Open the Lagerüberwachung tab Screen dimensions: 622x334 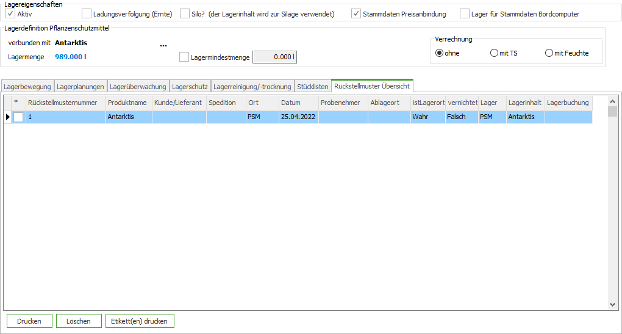point(138,87)
